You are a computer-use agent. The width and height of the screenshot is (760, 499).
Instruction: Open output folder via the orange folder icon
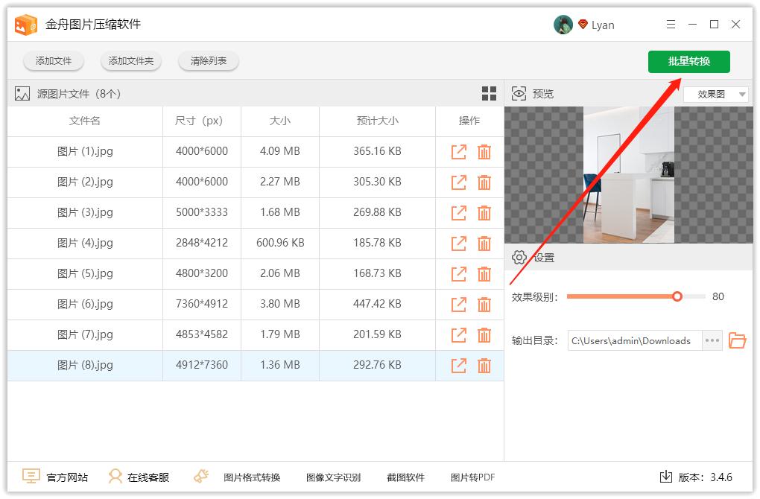click(x=737, y=340)
